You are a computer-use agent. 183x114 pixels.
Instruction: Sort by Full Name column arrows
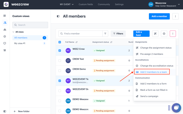(76, 42)
